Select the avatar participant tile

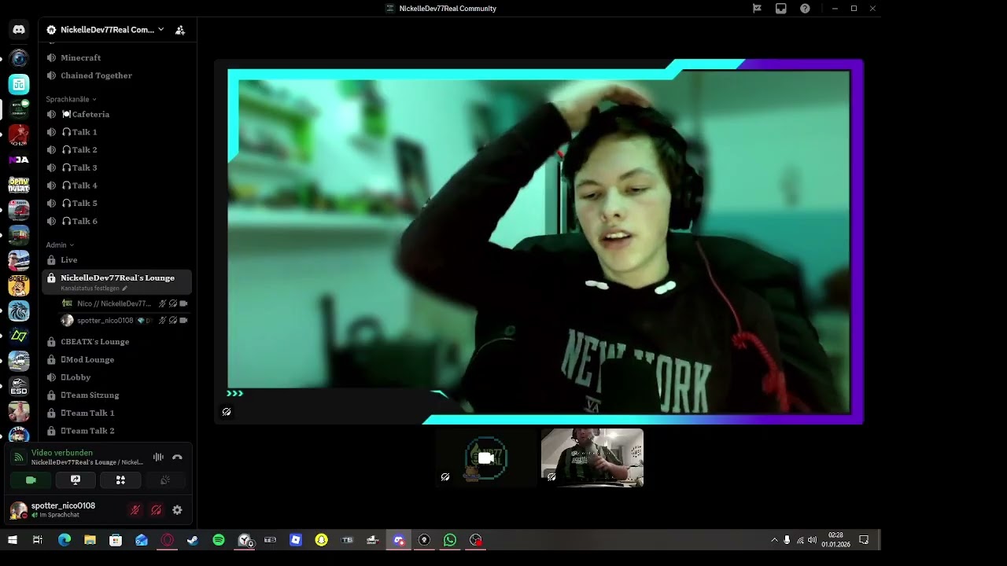click(486, 458)
